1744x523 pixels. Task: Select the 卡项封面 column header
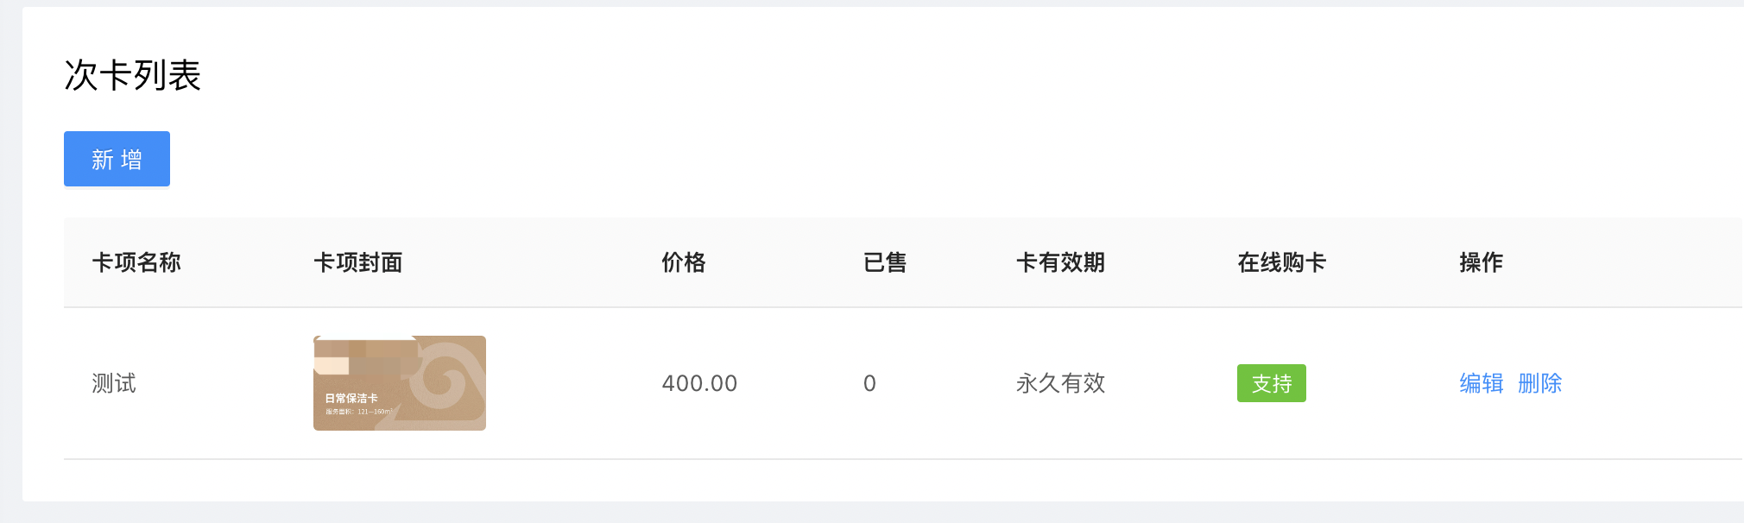357,262
